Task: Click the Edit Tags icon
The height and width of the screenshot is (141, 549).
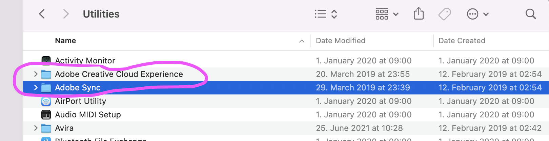Action: pos(444,14)
